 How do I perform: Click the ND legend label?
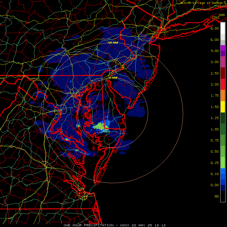click(217, 196)
